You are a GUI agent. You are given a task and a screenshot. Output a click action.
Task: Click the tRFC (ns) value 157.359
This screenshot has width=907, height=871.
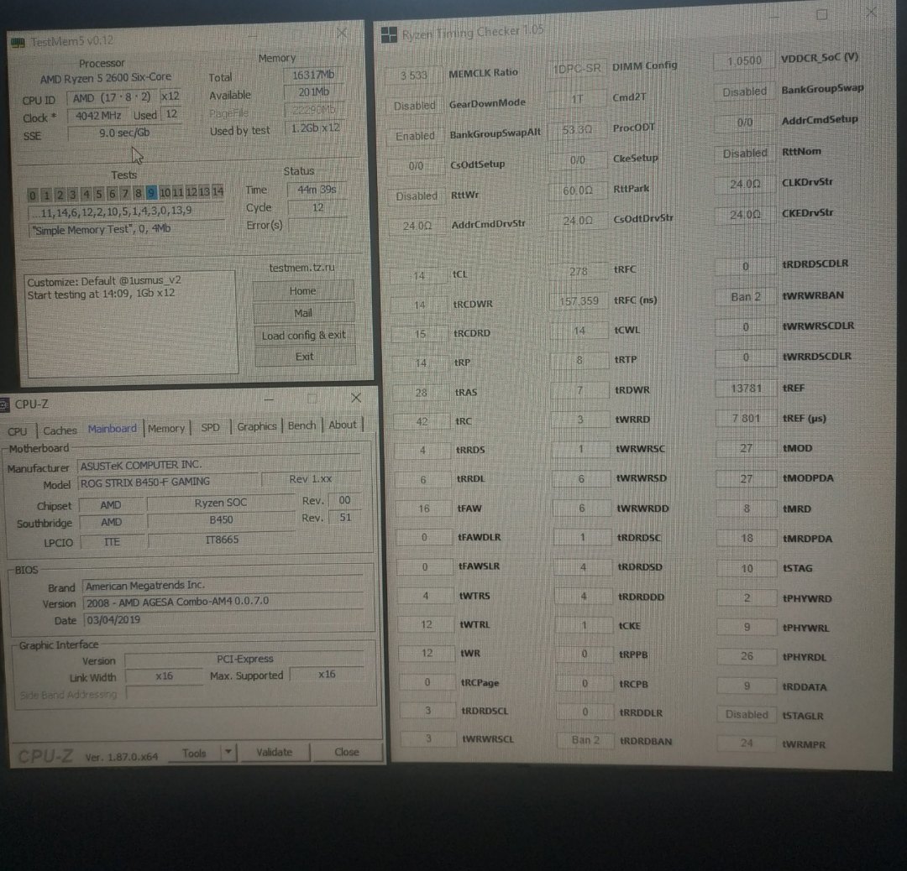pos(579,300)
